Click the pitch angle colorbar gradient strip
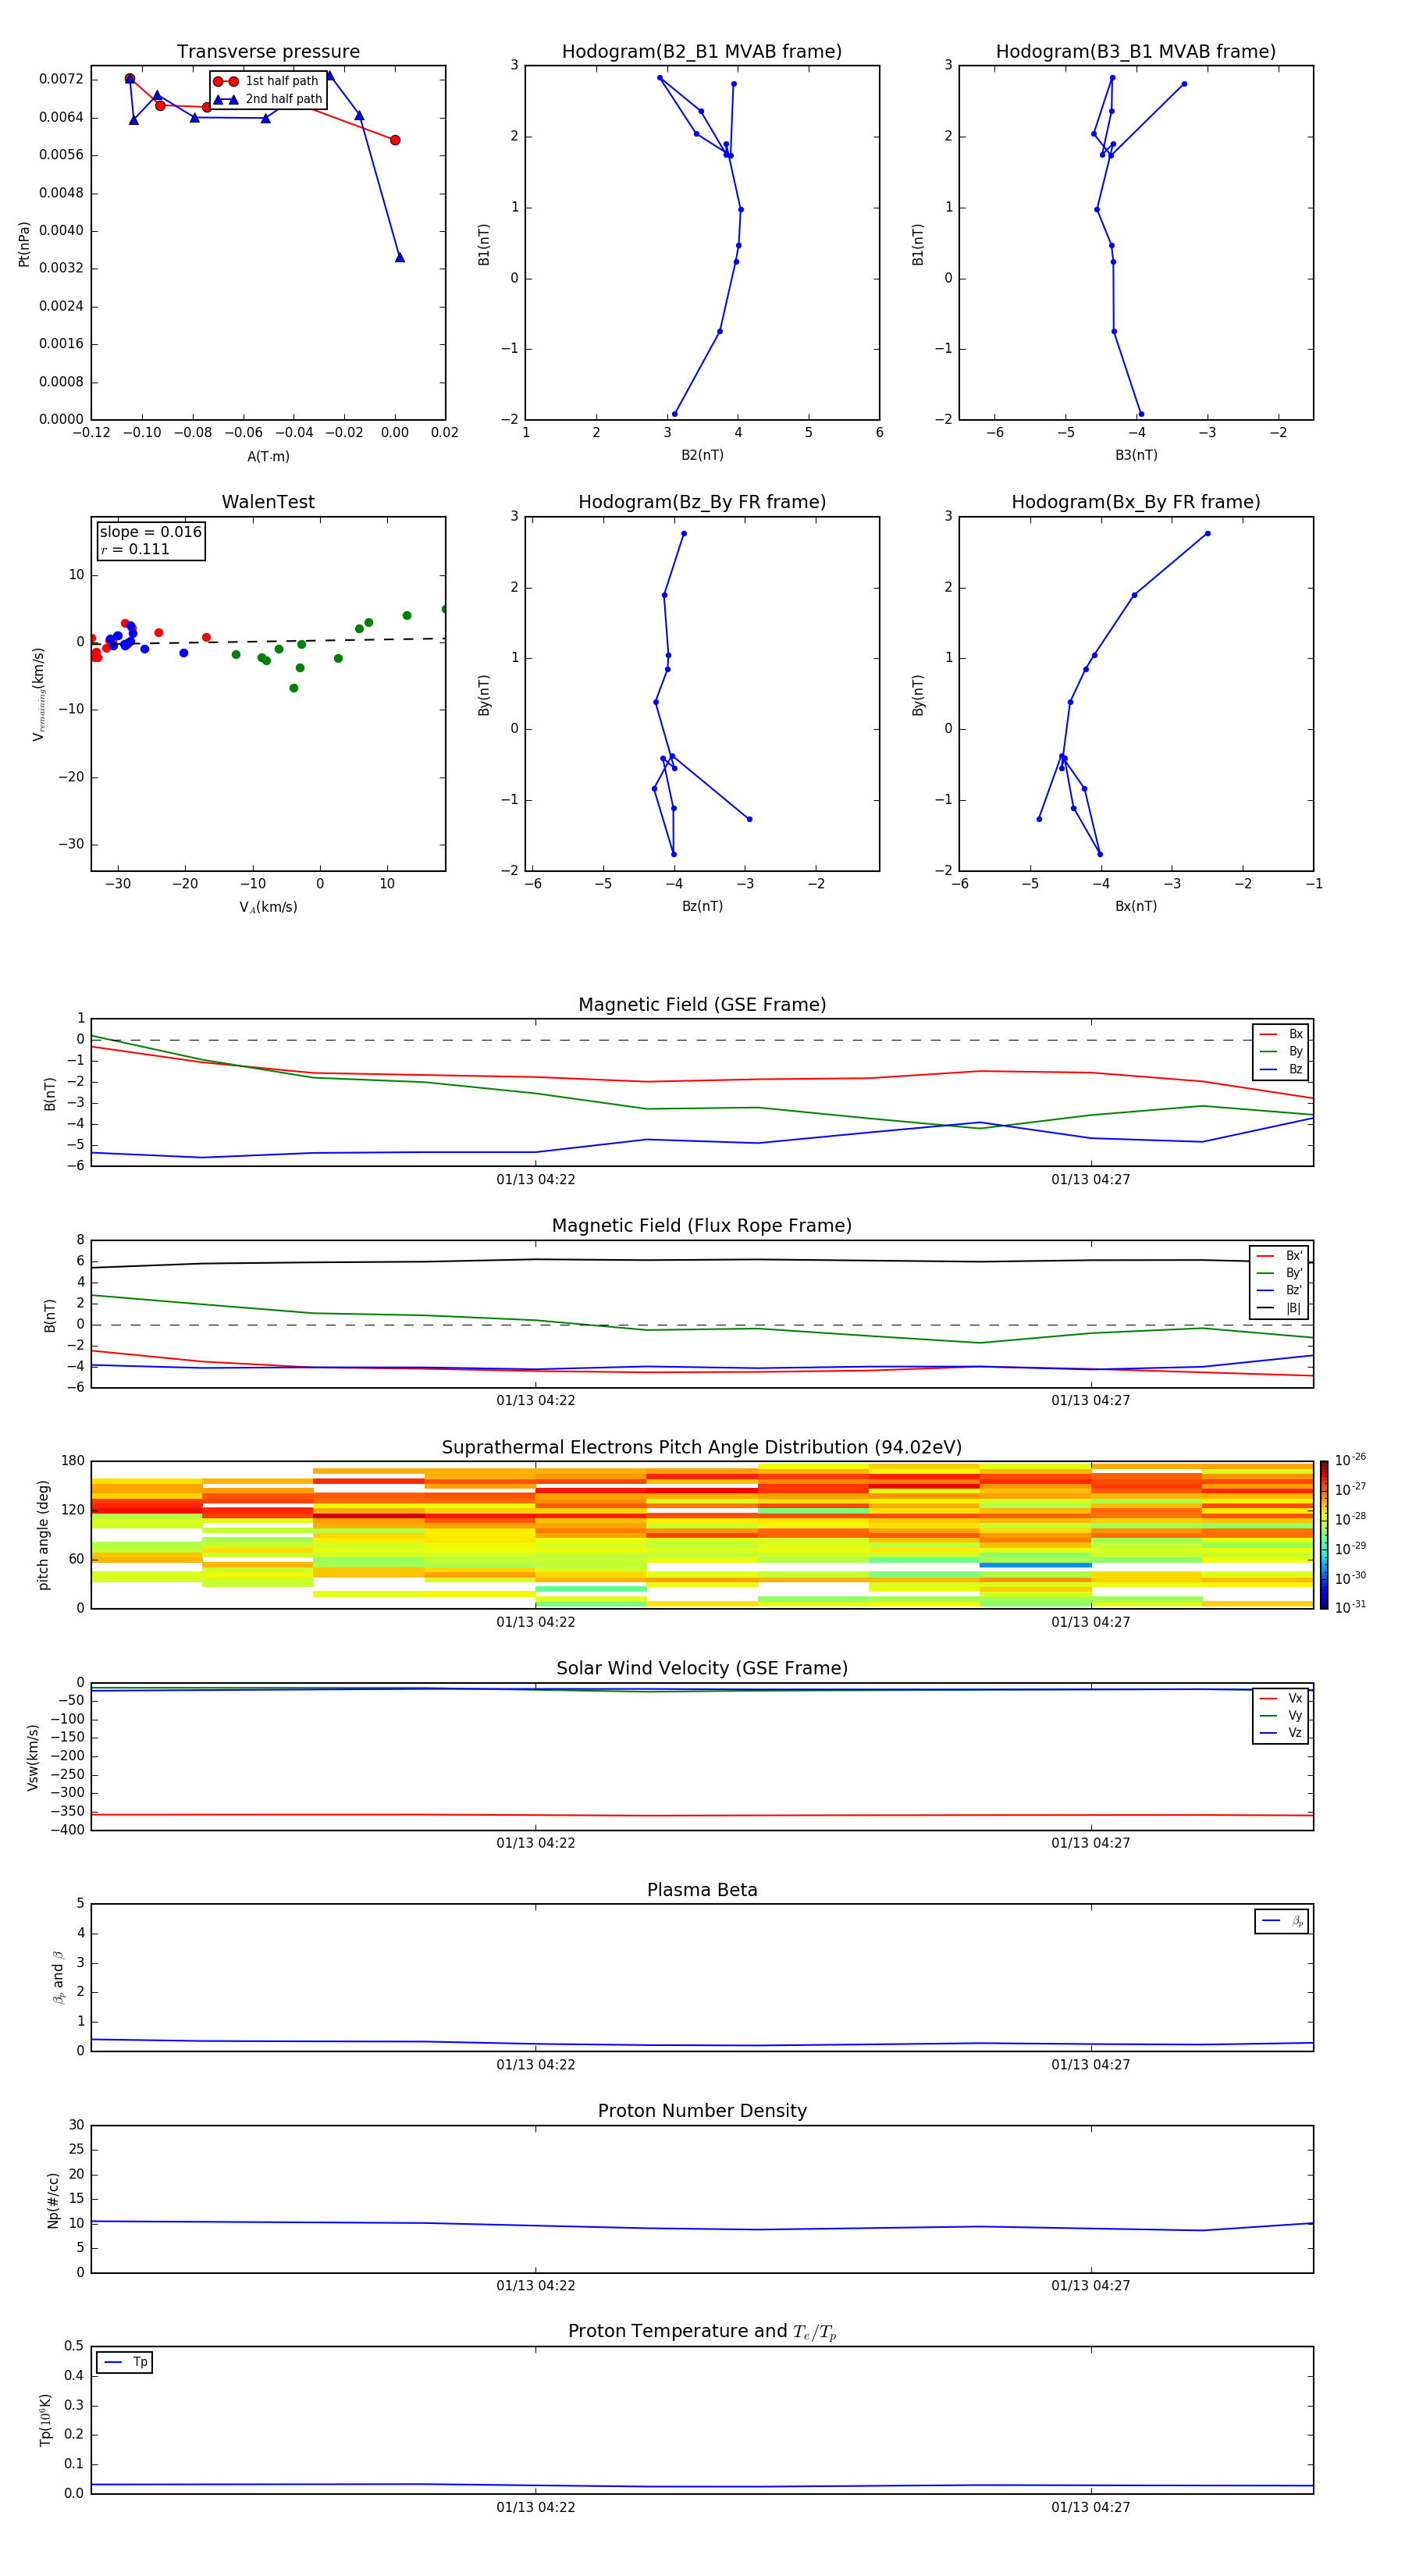The width and height of the screenshot is (1405, 2576). coord(1324,1535)
